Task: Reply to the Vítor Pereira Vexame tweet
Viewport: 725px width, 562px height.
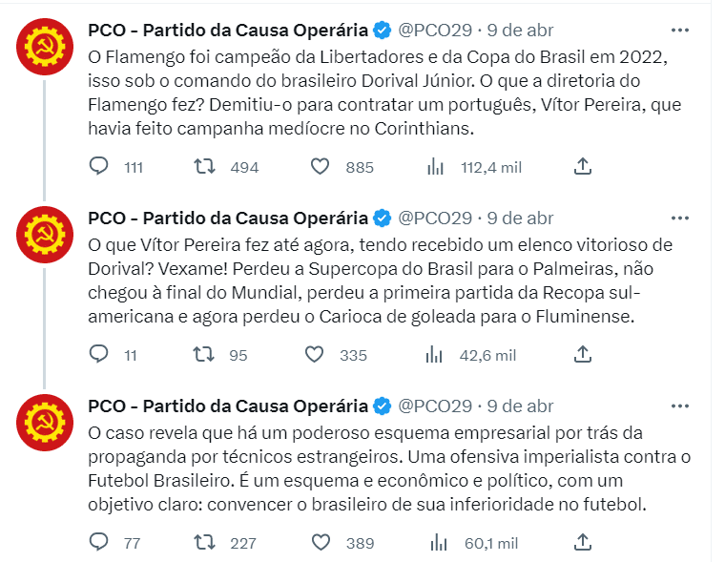Action: [98, 354]
